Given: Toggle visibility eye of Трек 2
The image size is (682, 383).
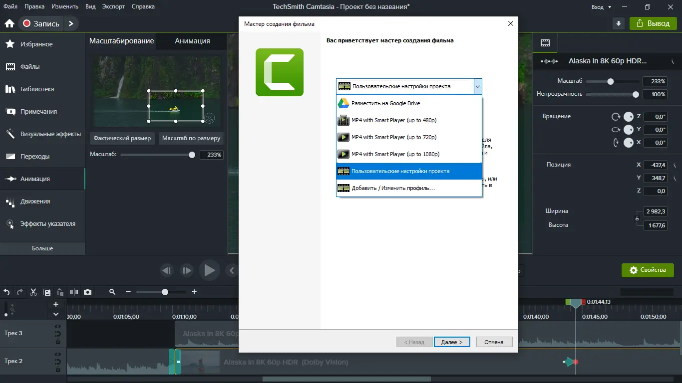Looking at the screenshot, I should pyautogui.click(x=58, y=355).
